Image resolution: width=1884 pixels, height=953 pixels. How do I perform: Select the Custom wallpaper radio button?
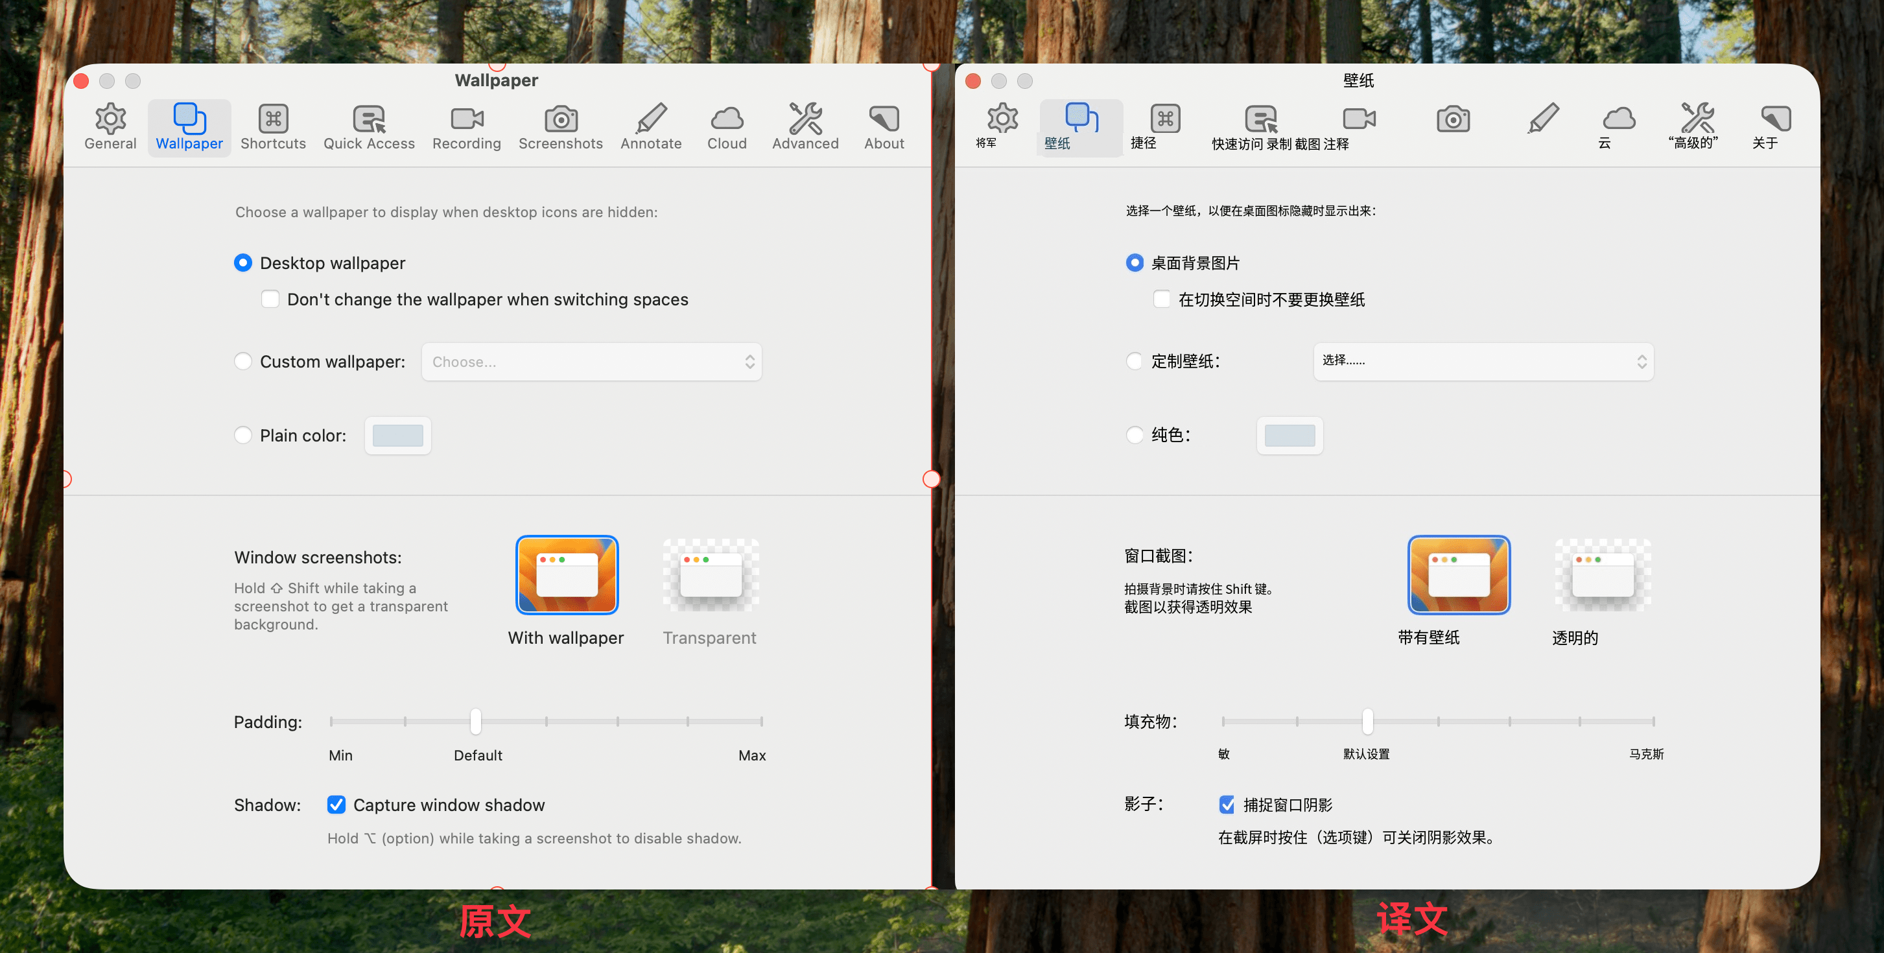pos(243,361)
